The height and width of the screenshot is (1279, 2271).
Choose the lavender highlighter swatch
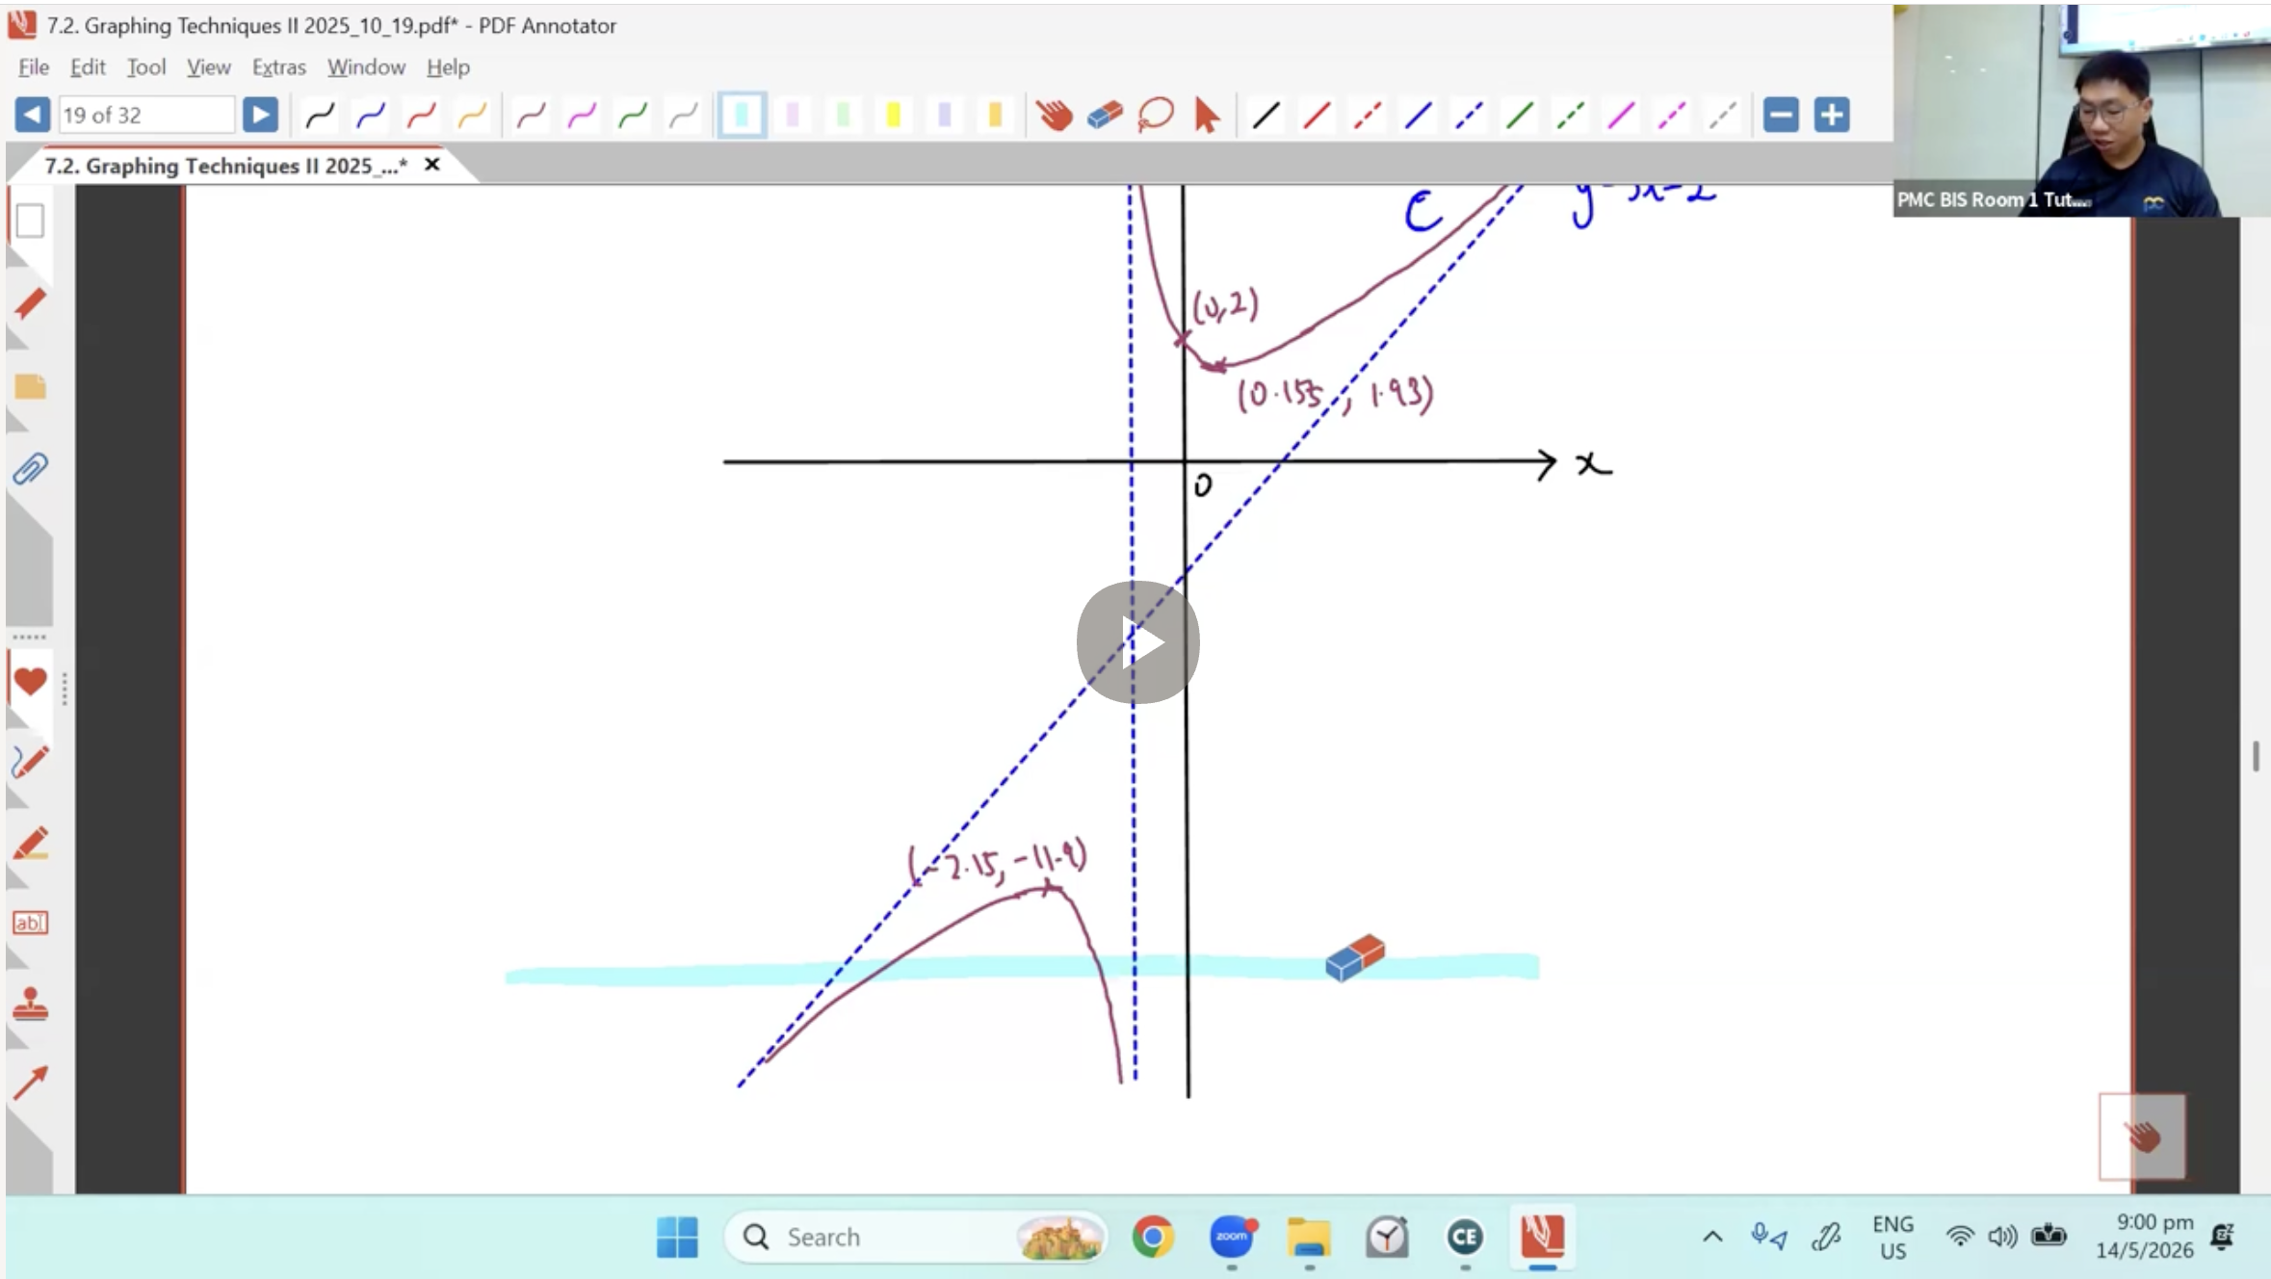tap(945, 116)
